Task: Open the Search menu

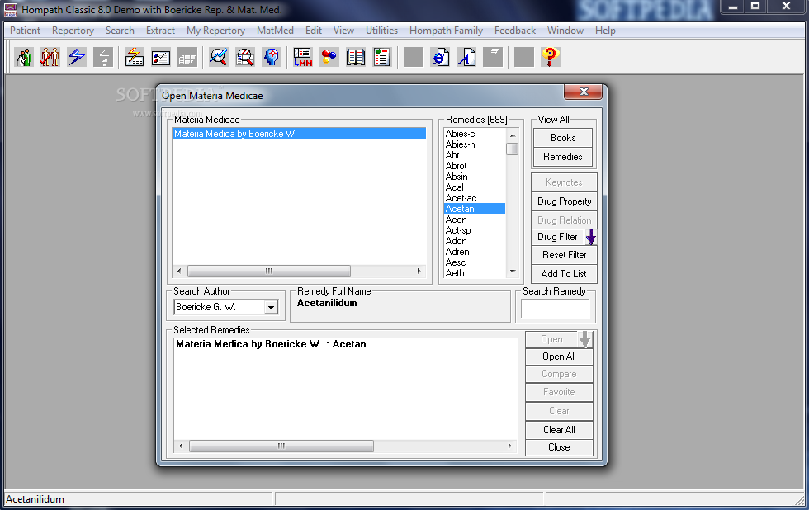Action: (120, 31)
